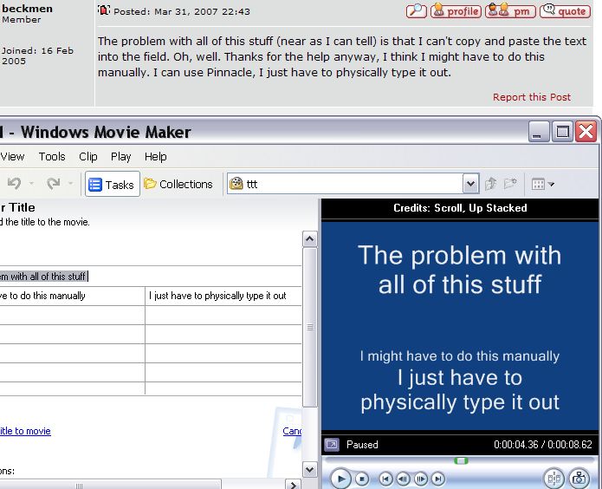Click the first empty left table cell
The image size is (602, 489).
[x=72, y=316]
